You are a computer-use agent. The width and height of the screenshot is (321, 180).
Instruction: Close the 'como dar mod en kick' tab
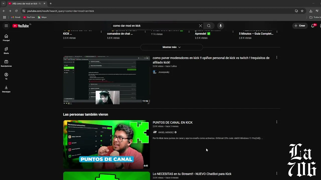[x=44, y=3]
